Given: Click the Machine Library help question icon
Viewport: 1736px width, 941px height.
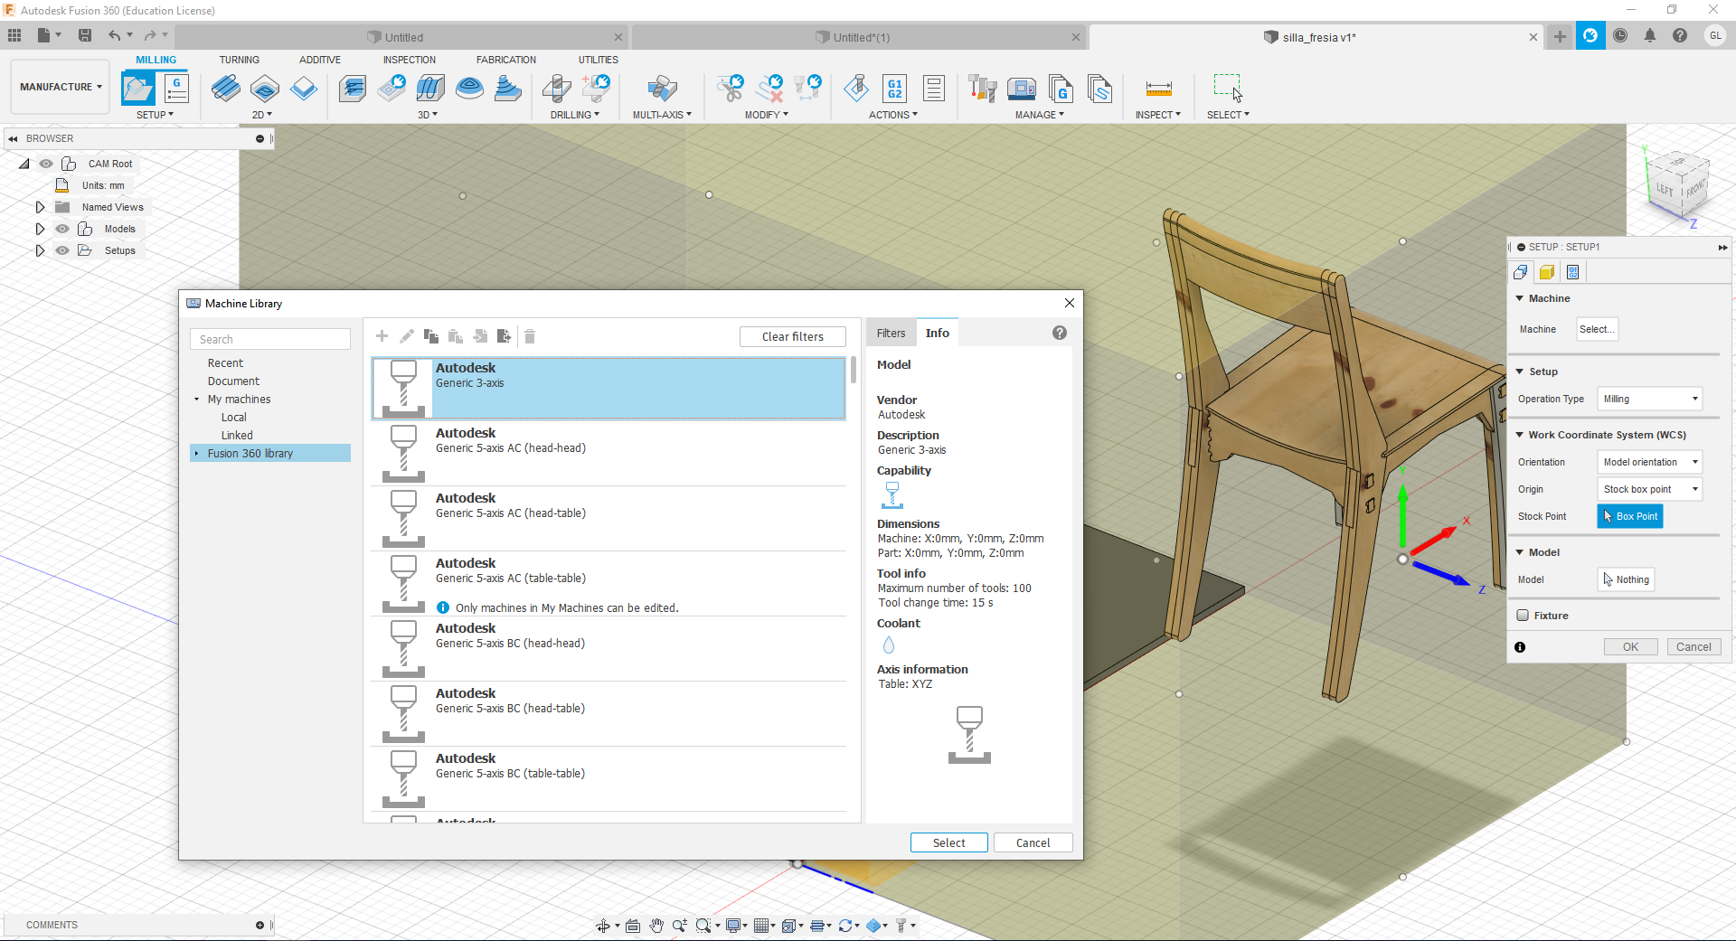Looking at the screenshot, I should click(1060, 333).
